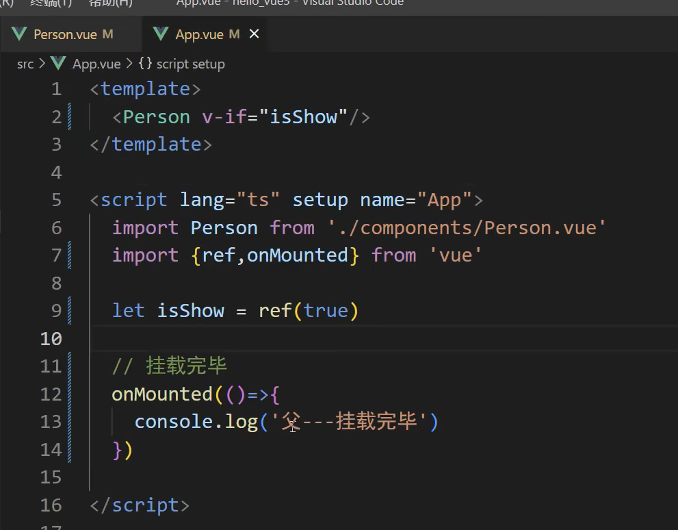
Task: Open the 终端(T) menu
Action: 51,3
